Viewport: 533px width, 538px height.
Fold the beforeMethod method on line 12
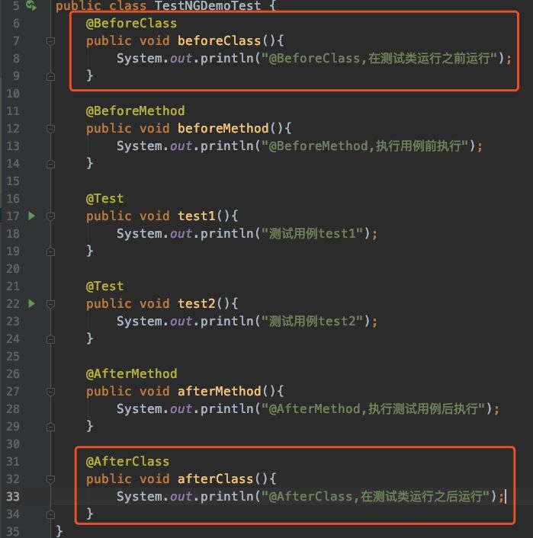50,129
